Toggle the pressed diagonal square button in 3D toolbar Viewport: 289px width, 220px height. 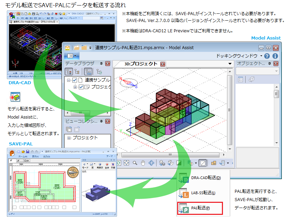pos(203,163)
